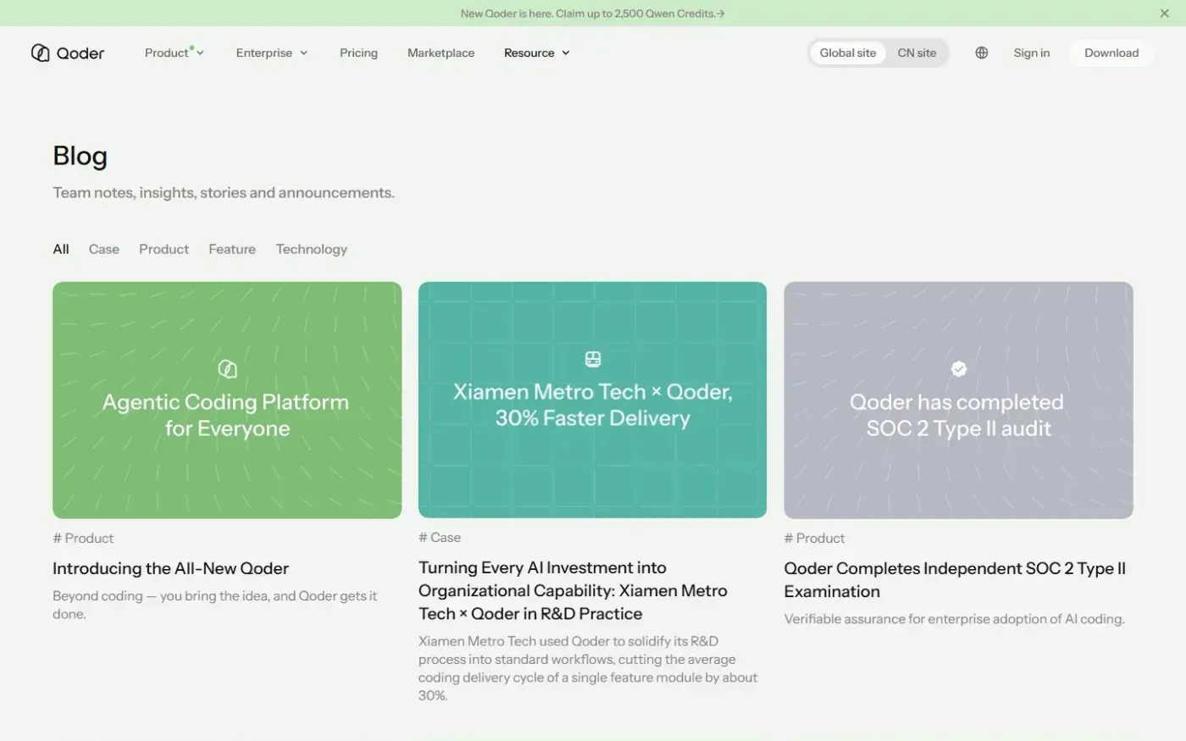Click the Download button

coord(1111,53)
